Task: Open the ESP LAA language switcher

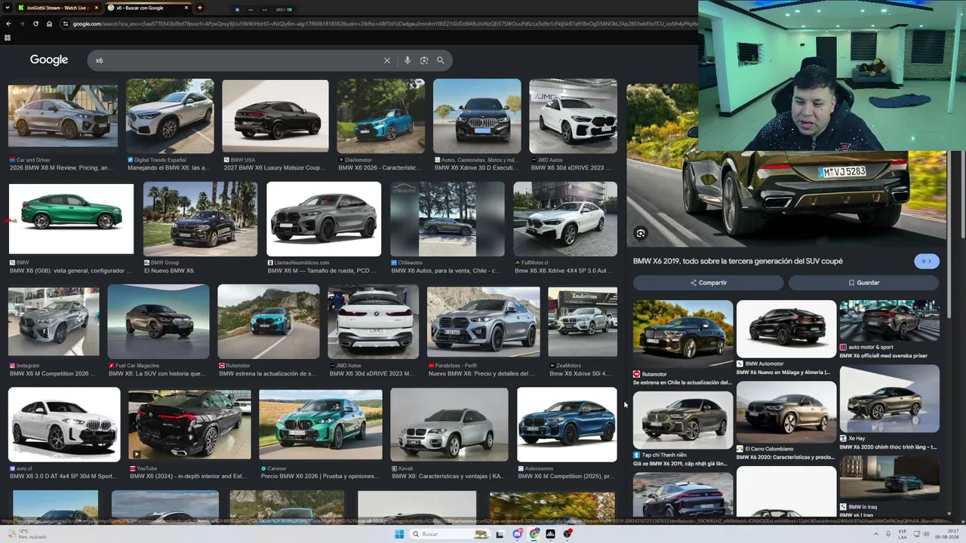Action: point(902,534)
